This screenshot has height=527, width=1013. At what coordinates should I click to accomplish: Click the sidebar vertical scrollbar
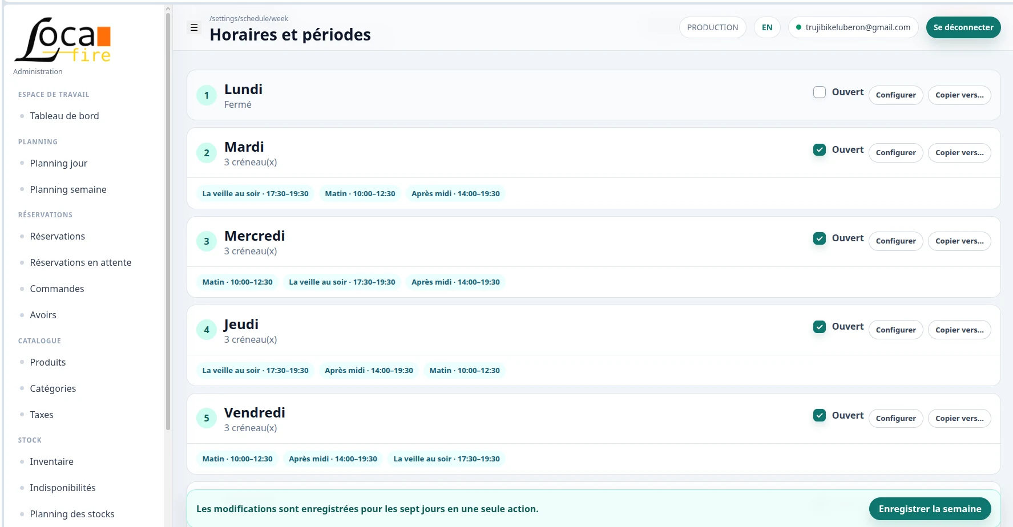point(168,221)
